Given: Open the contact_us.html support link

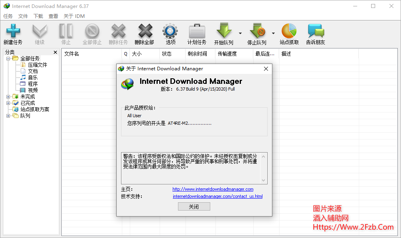Looking at the screenshot, I should point(217,196).
